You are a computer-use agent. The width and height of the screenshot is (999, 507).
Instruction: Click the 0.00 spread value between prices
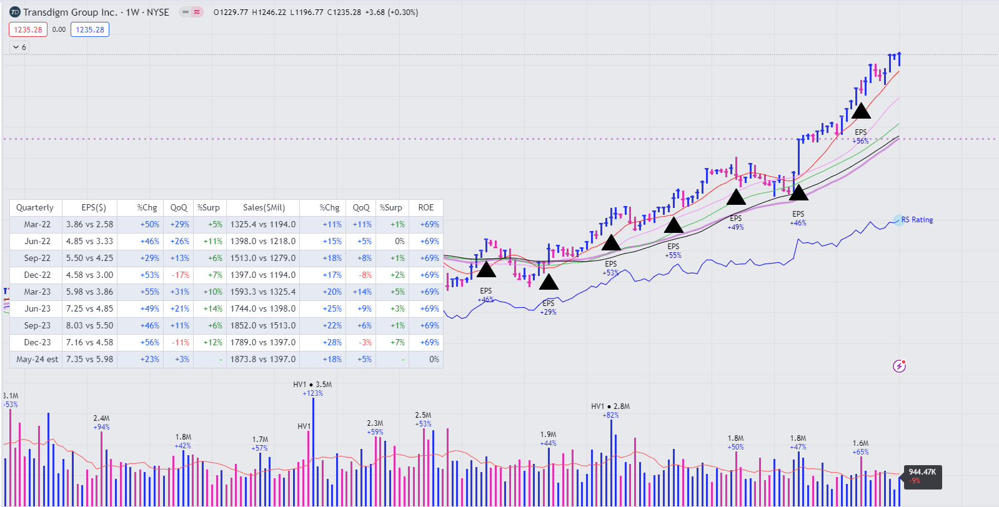(x=59, y=29)
